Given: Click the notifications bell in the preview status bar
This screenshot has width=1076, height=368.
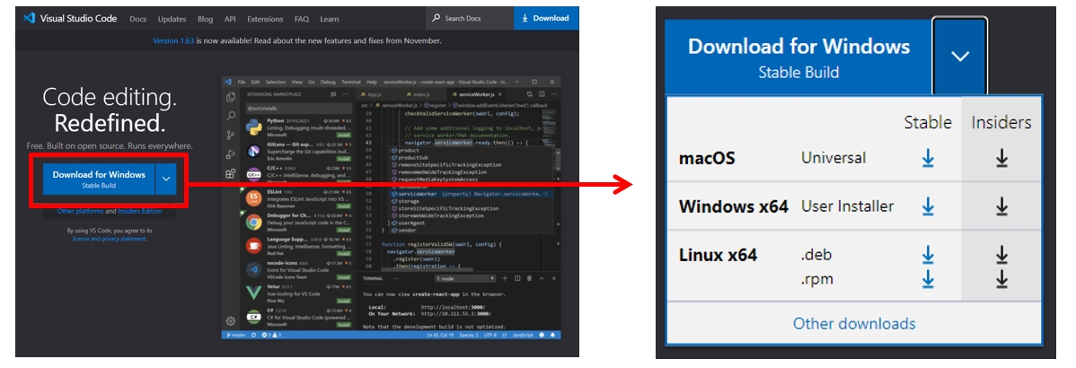Looking at the screenshot, I should (552, 335).
